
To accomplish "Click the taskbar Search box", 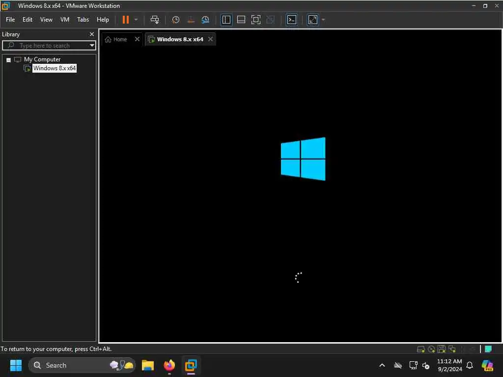I will 82,365.
